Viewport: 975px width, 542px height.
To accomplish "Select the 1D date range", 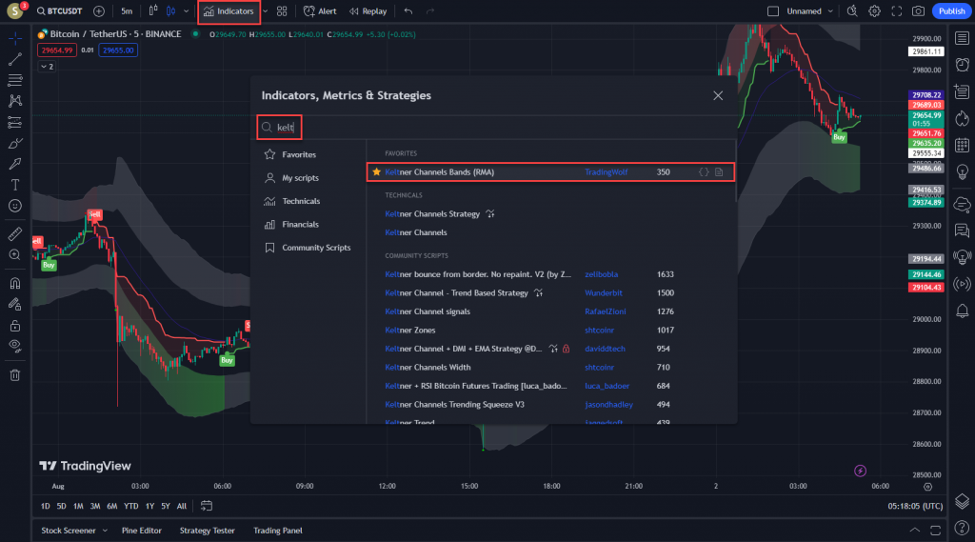I will [x=46, y=507].
